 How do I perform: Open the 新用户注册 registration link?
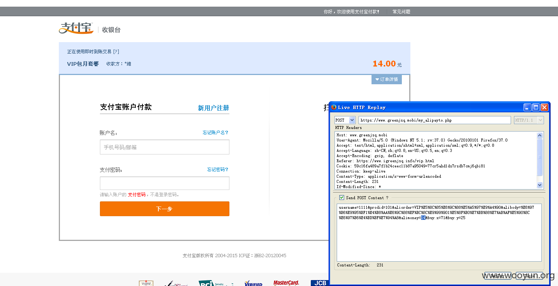(x=214, y=108)
